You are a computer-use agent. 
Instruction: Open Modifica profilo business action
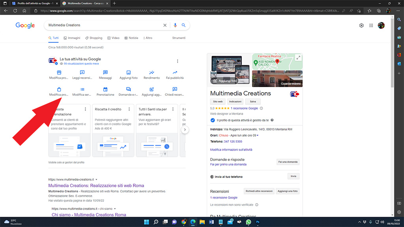click(59, 74)
